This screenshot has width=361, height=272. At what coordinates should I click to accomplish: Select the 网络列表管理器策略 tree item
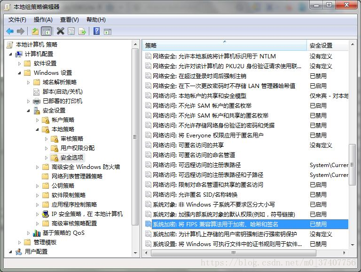coord(77,176)
